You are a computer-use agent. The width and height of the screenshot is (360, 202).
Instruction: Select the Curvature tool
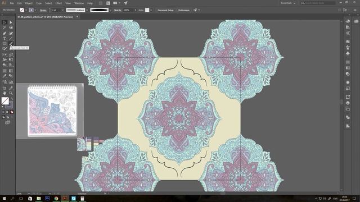(11, 33)
